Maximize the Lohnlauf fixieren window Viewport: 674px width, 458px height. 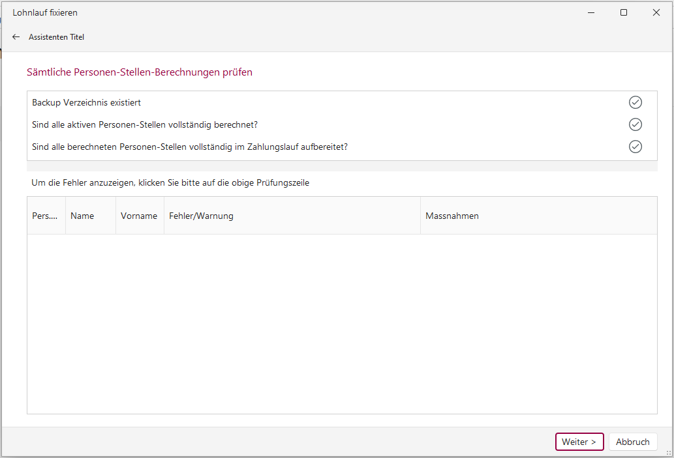coord(624,12)
